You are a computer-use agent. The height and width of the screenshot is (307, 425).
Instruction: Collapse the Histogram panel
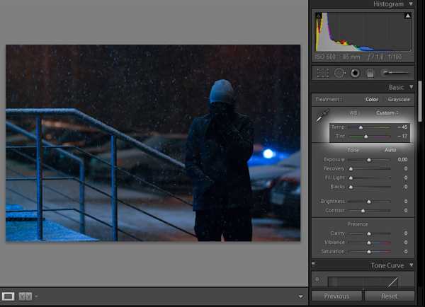click(412, 4)
